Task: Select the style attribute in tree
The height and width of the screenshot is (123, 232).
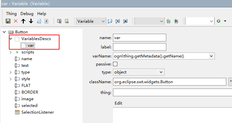Action: 26,79
